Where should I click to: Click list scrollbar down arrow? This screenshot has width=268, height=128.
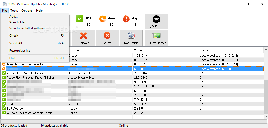[266, 117]
